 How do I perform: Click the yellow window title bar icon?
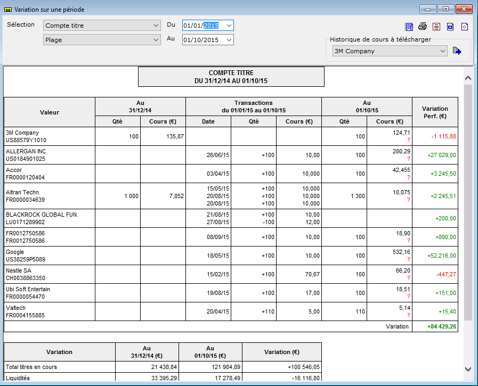[x=8, y=10]
